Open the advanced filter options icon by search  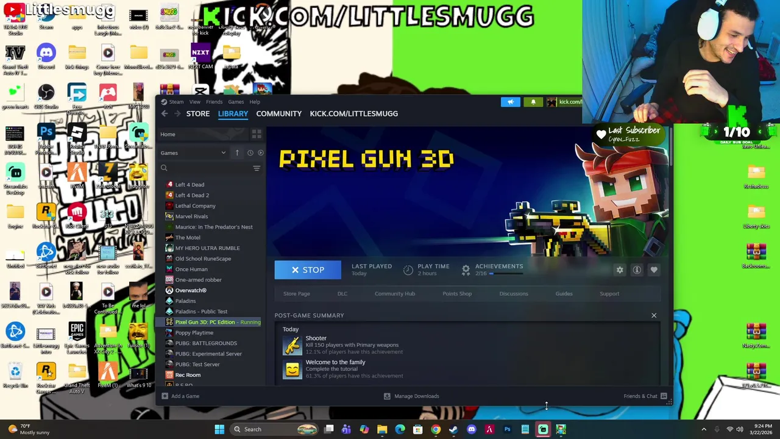pyautogui.click(x=257, y=168)
